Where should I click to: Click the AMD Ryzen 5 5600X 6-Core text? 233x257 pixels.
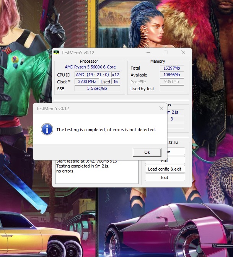[90, 67]
